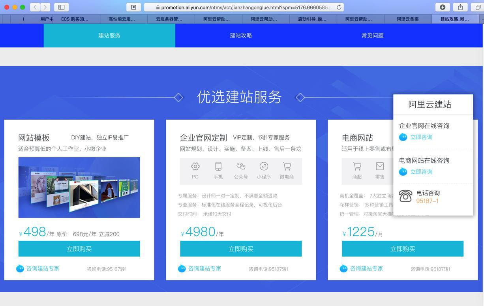Go forward with Safari's forward arrow

45,7
